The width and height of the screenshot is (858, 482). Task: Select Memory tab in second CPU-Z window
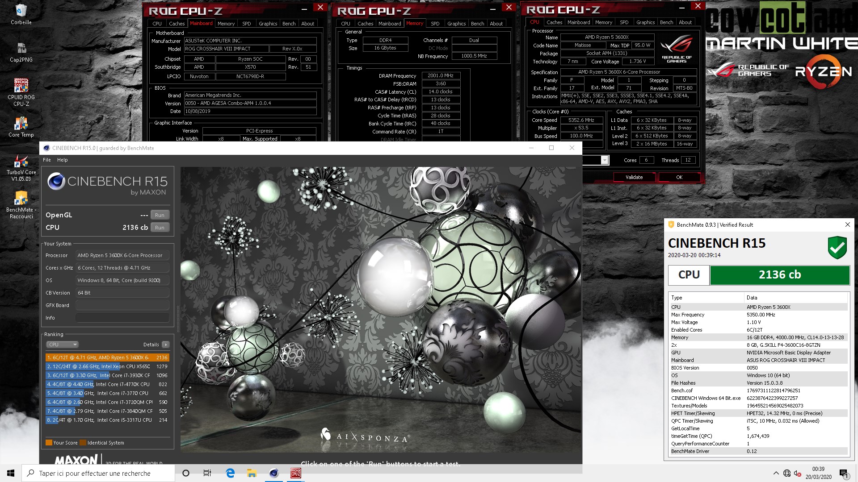click(x=415, y=23)
